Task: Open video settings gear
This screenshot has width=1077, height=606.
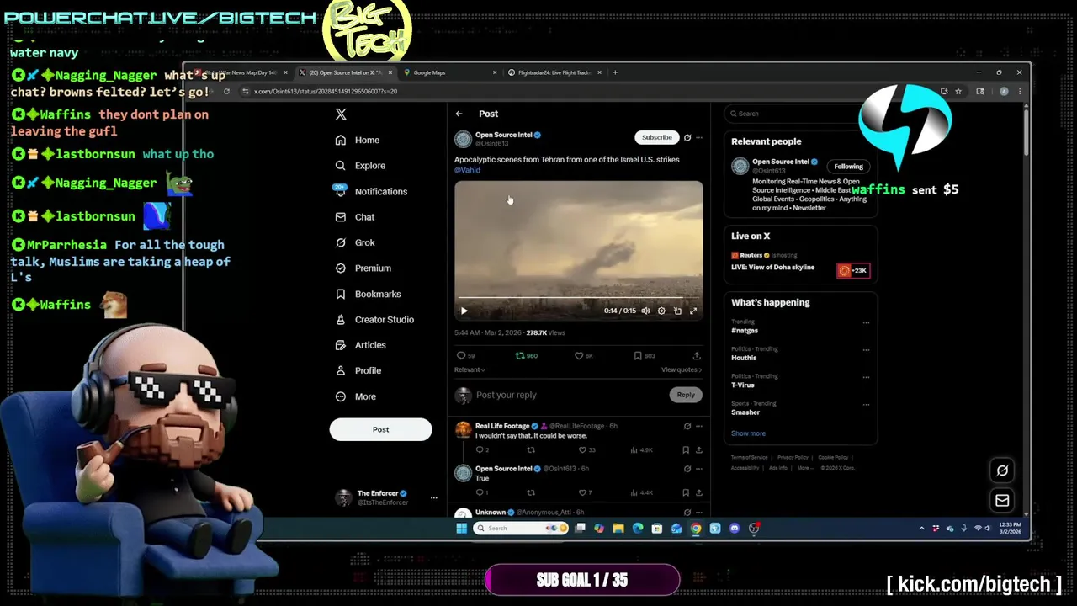Action: click(x=661, y=311)
